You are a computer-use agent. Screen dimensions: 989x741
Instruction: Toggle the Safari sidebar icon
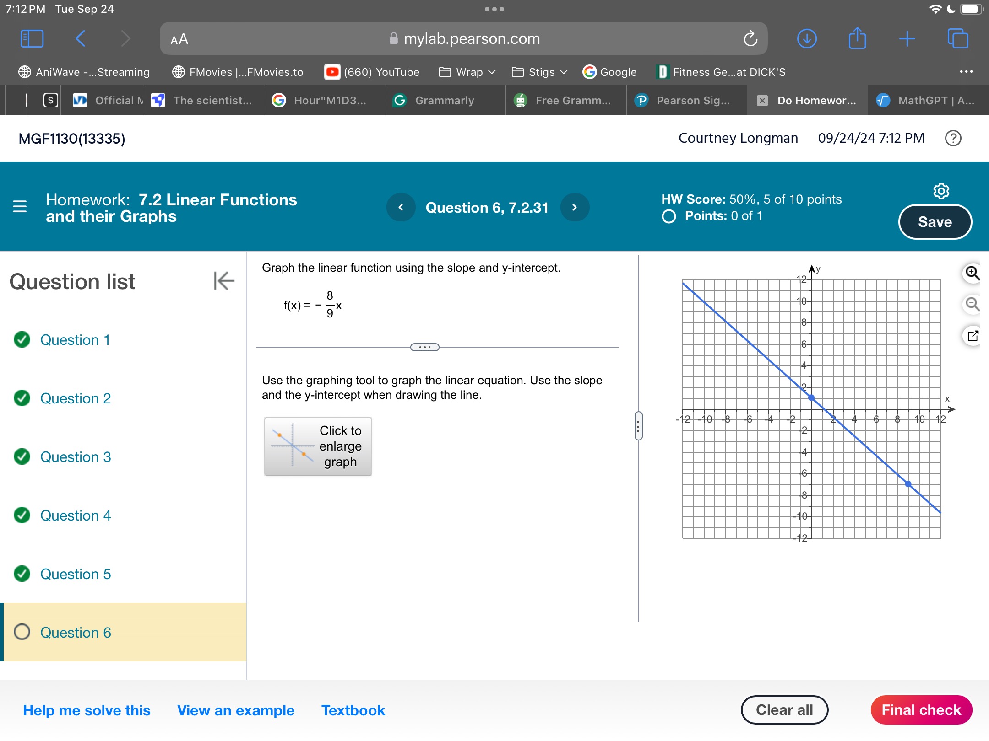click(x=32, y=39)
